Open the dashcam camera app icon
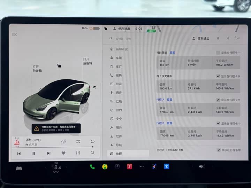The width and height of the screenshot is (251, 188). click(x=117, y=166)
